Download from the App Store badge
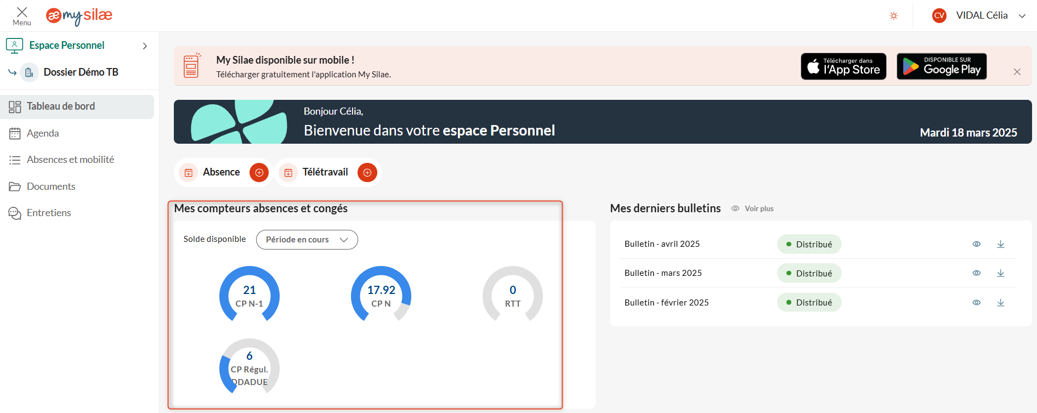This screenshot has width=1037, height=413. [x=843, y=66]
